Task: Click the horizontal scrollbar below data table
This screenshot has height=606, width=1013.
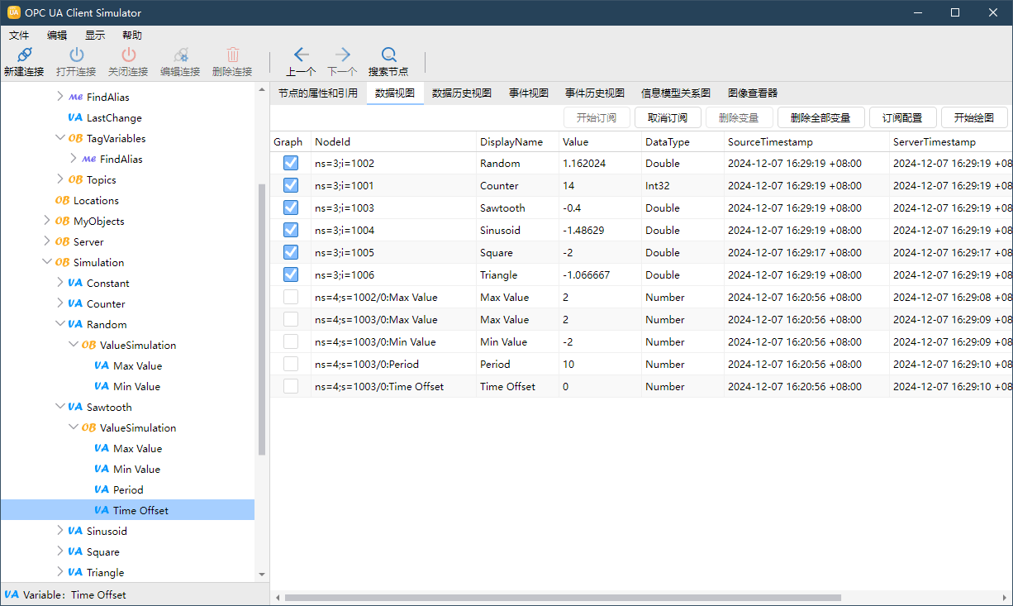Action: [562, 597]
